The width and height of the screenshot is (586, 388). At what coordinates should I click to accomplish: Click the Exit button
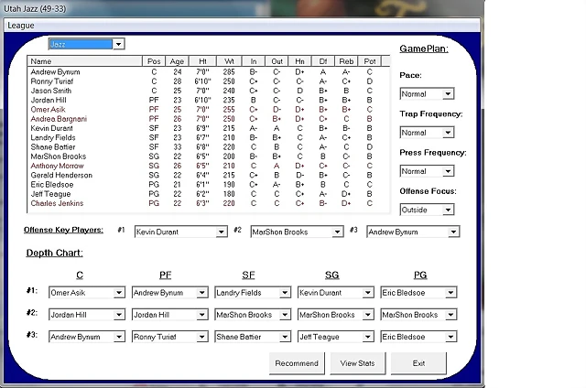418,363
